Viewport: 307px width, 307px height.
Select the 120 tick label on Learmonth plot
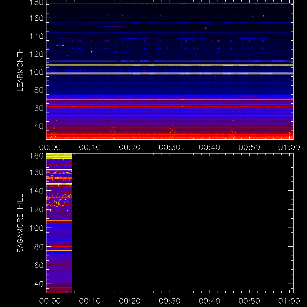(36, 54)
